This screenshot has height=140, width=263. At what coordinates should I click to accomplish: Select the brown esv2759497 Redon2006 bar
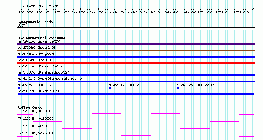(136, 51)
